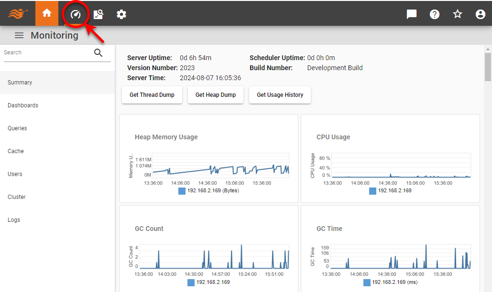This screenshot has height=292, width=492.
Task: Open Settings using the gear icon
Action: coord(121,14)
